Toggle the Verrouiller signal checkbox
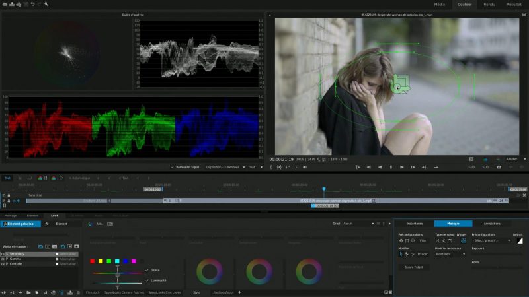 pos(172,167)
